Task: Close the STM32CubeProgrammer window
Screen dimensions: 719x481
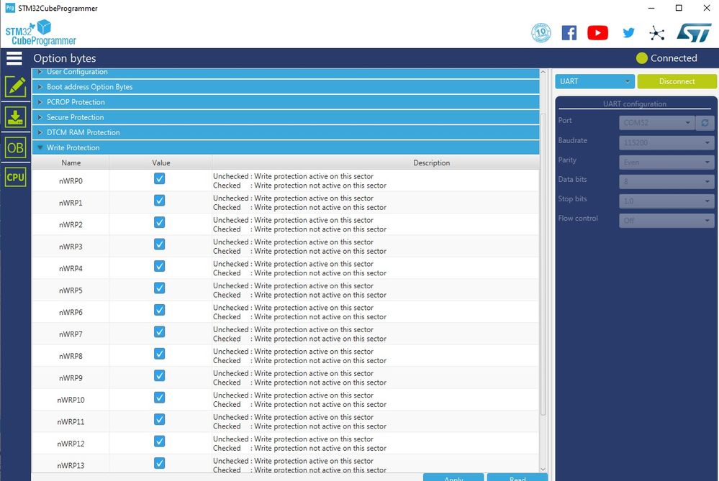Action: (707, 8)
